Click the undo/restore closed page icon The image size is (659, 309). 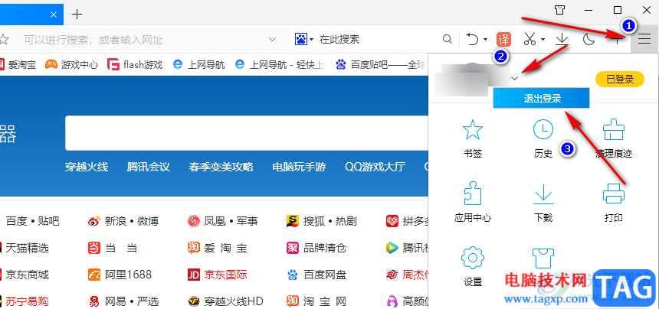(x=473, y=40)
